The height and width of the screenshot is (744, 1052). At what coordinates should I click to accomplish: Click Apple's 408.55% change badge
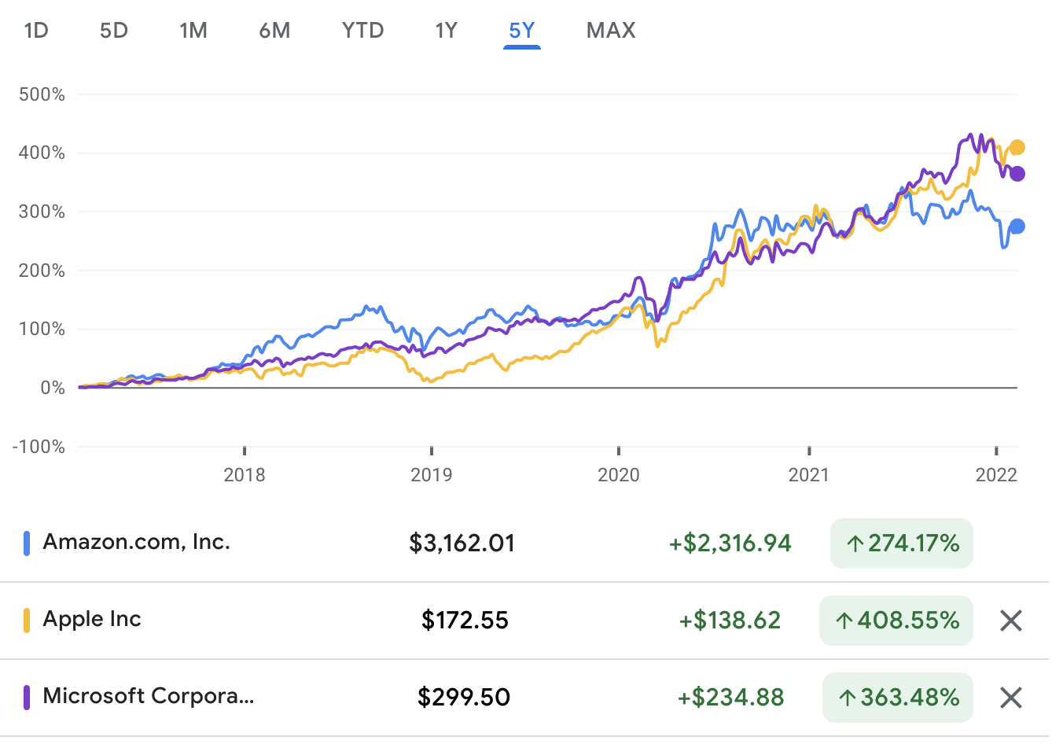pos(896,621)
